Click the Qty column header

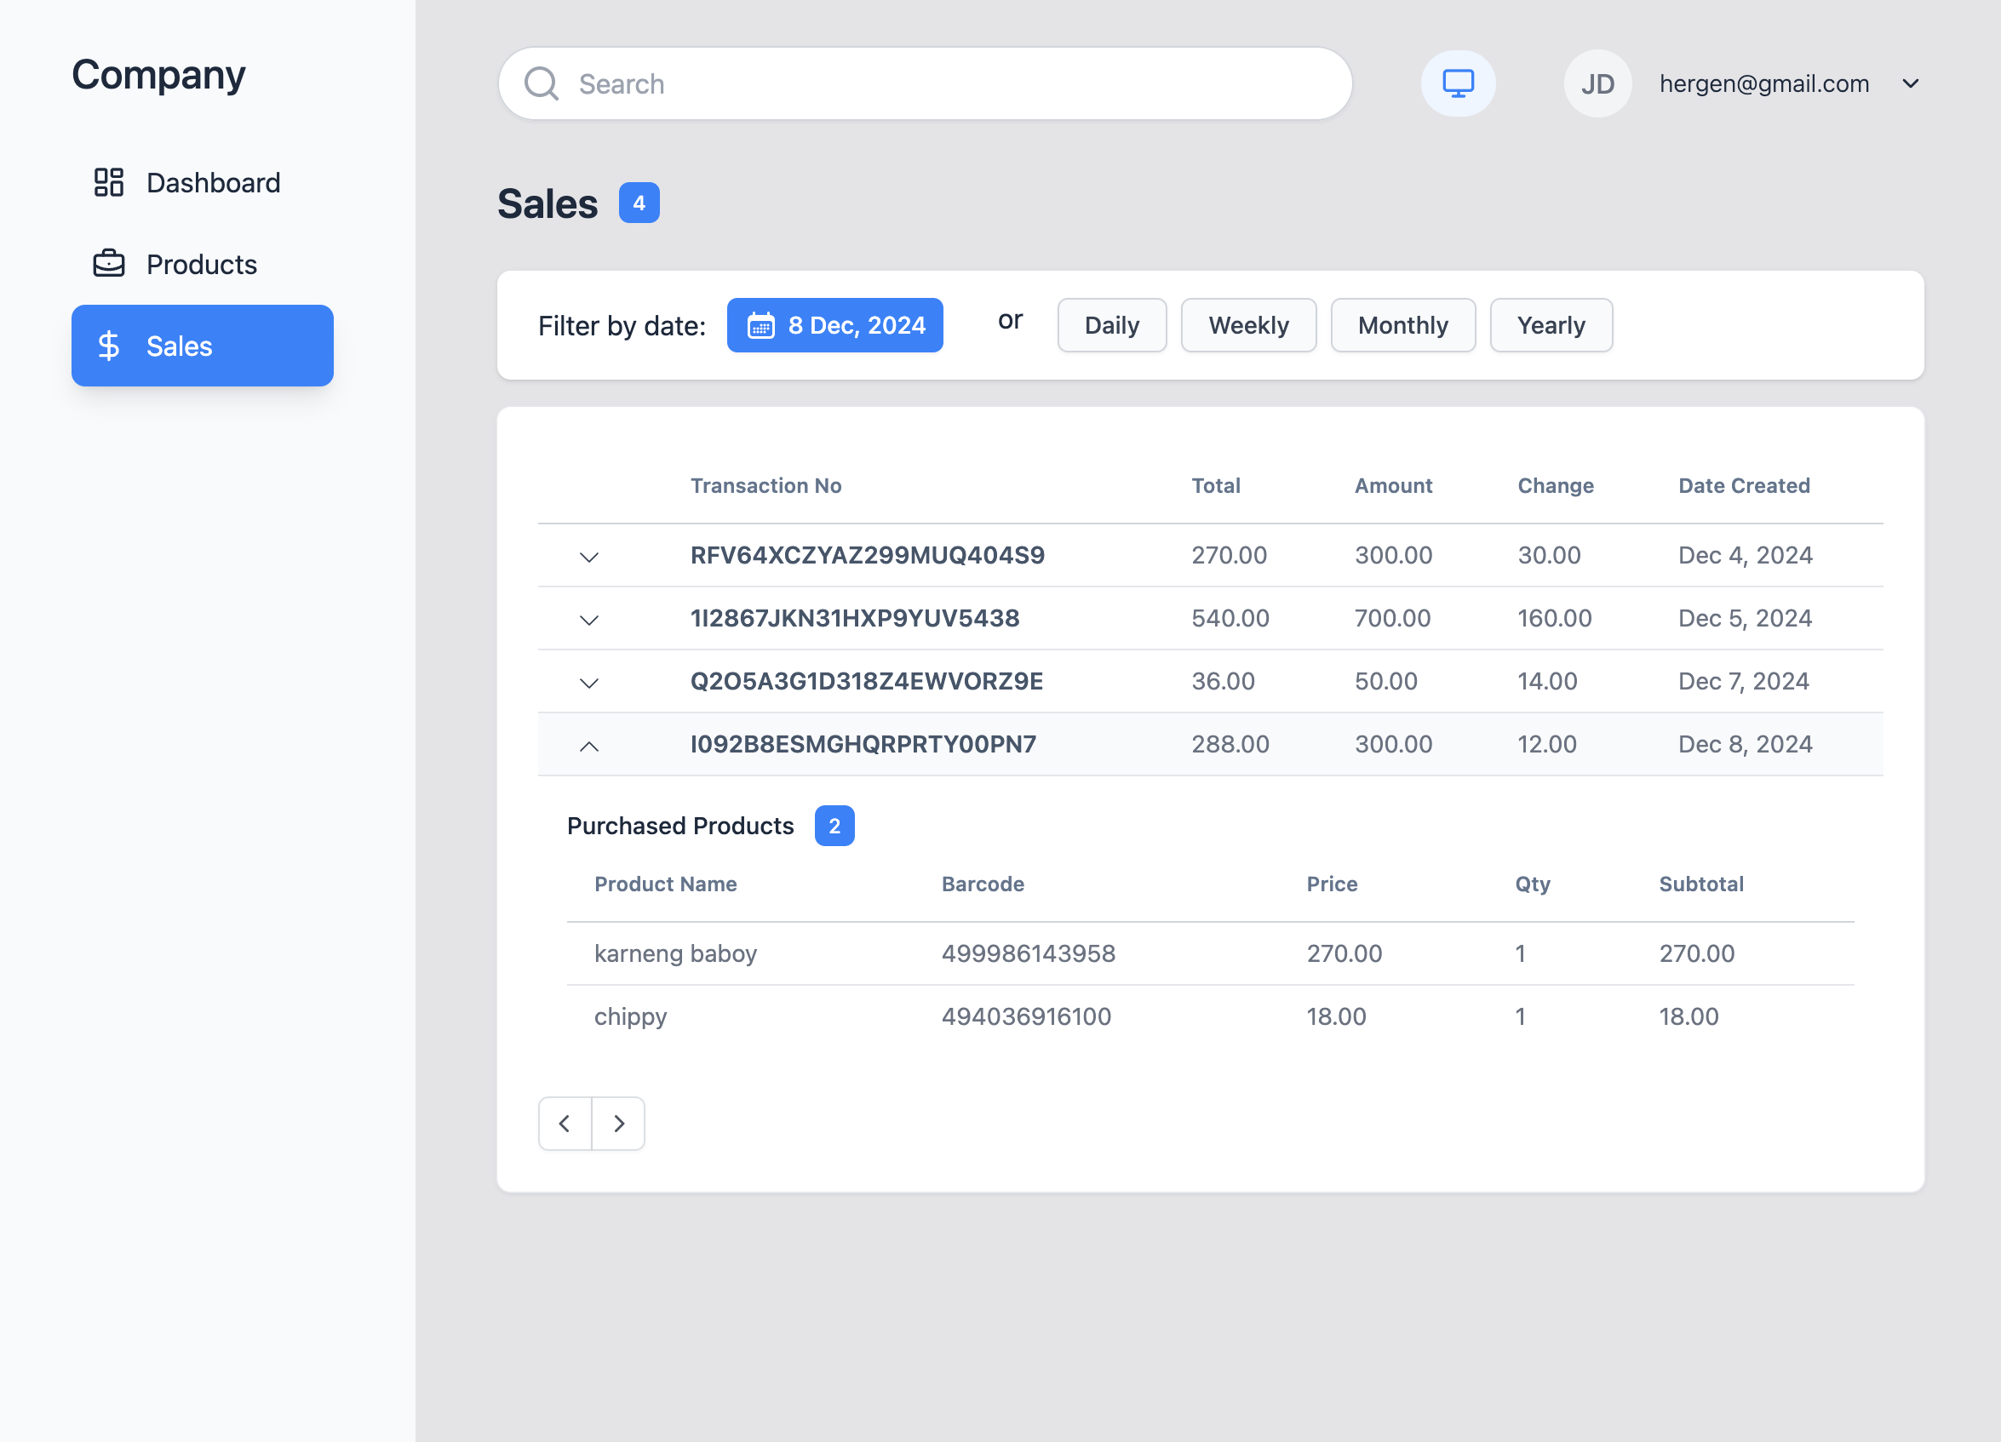1533,884
